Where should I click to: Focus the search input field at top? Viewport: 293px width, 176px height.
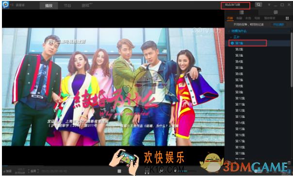coord(235,5)
